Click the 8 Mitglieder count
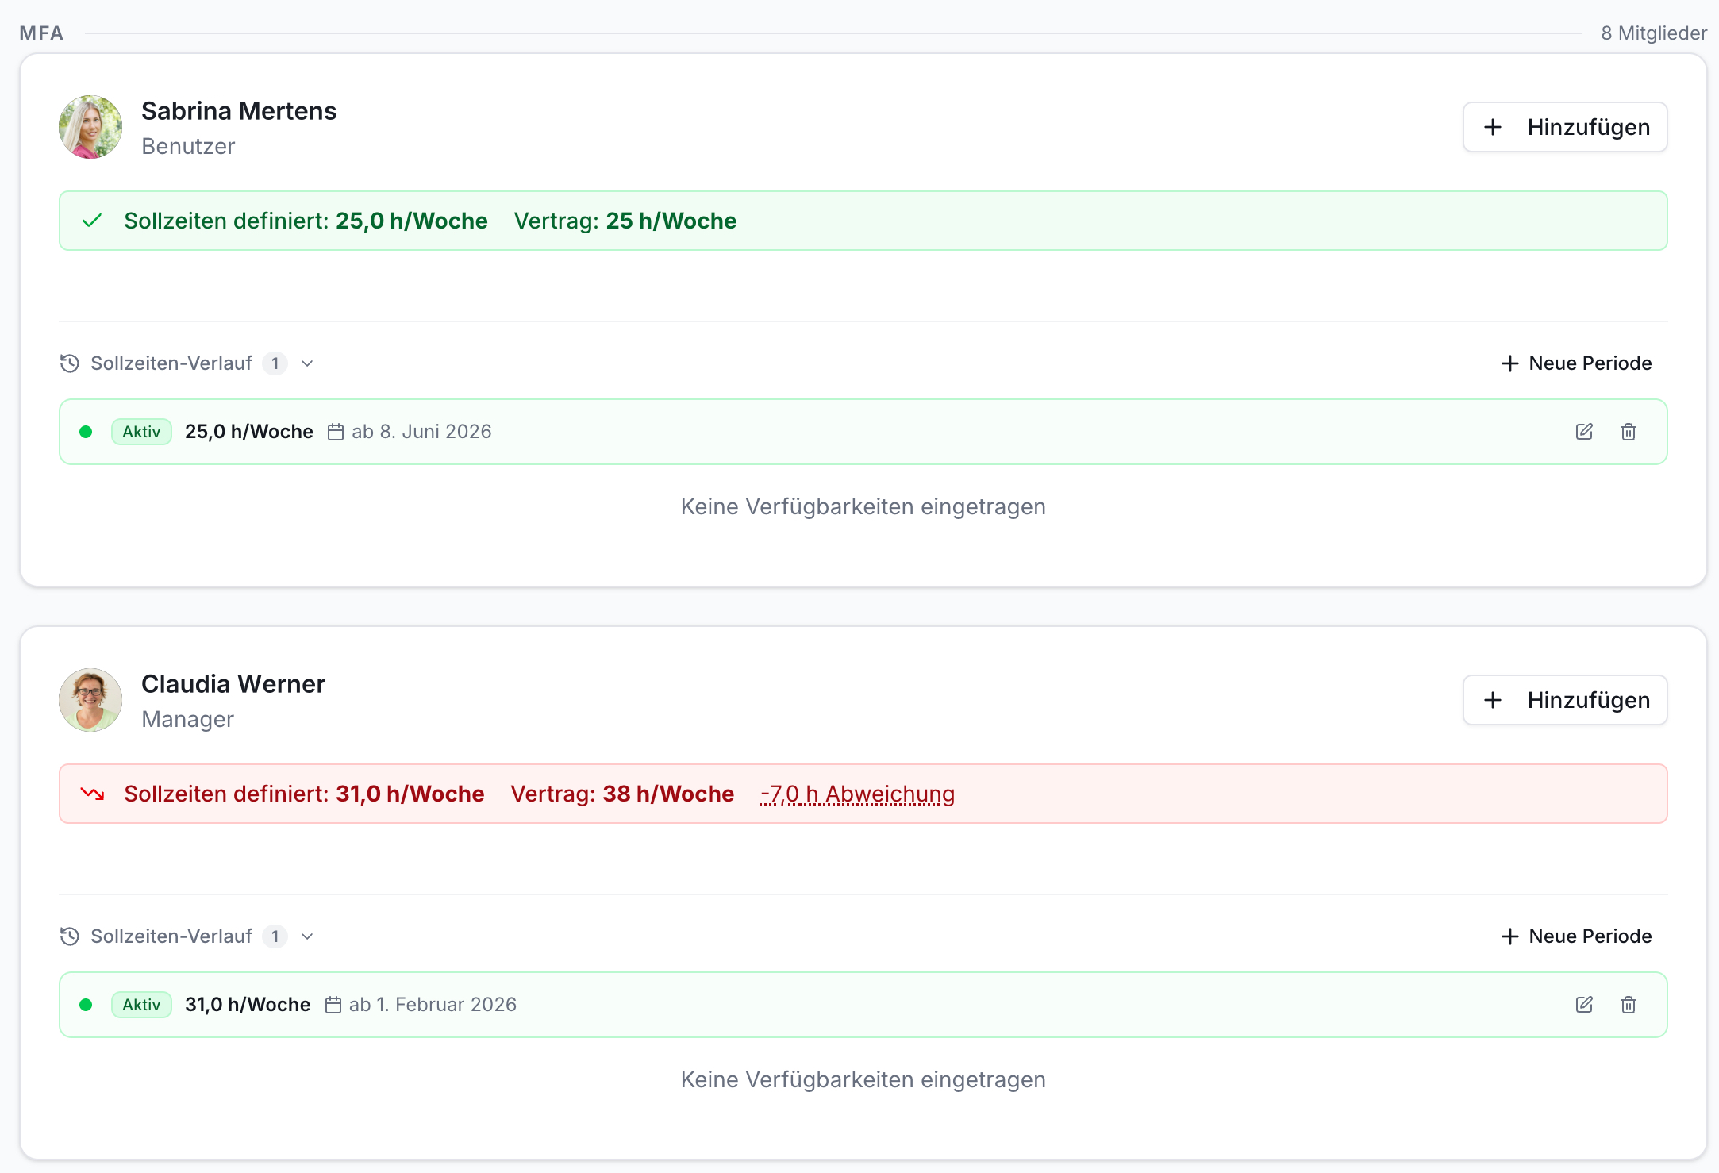 tap(1654, 33)
